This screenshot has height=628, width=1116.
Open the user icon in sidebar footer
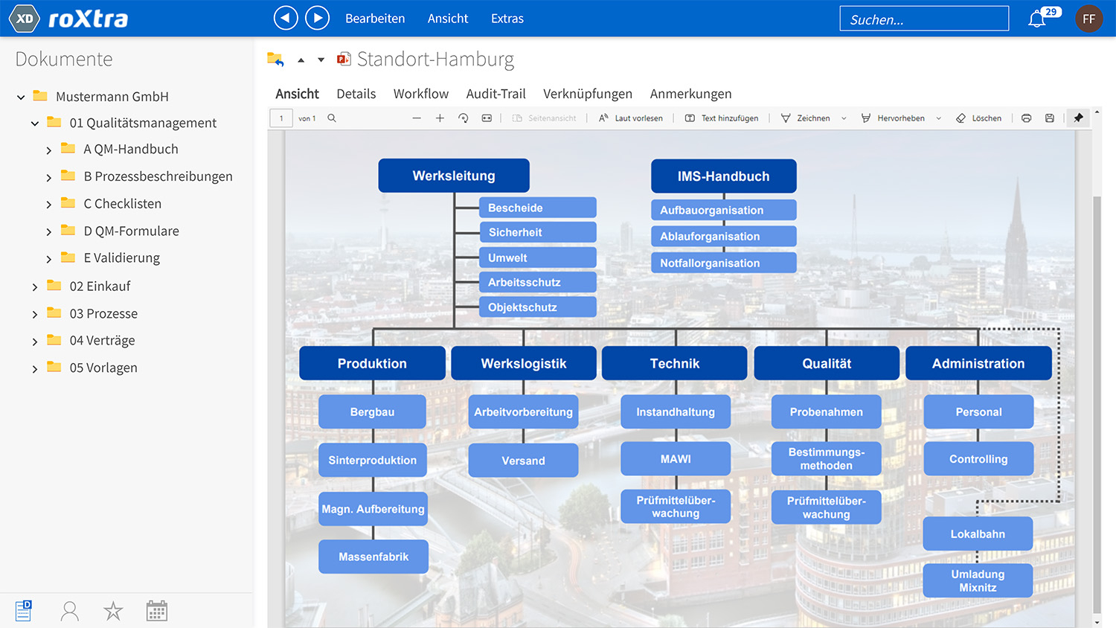[x=70, y=611]
